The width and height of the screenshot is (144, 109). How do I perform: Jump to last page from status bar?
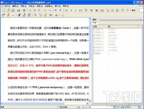[x=123, y=107]
